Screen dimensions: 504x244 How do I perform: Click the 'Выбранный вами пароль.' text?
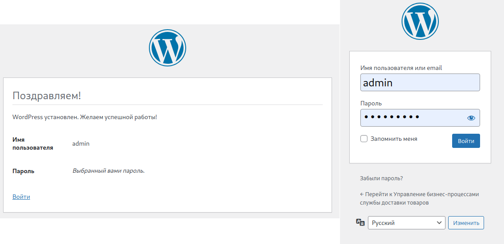(x=109, y=171)
